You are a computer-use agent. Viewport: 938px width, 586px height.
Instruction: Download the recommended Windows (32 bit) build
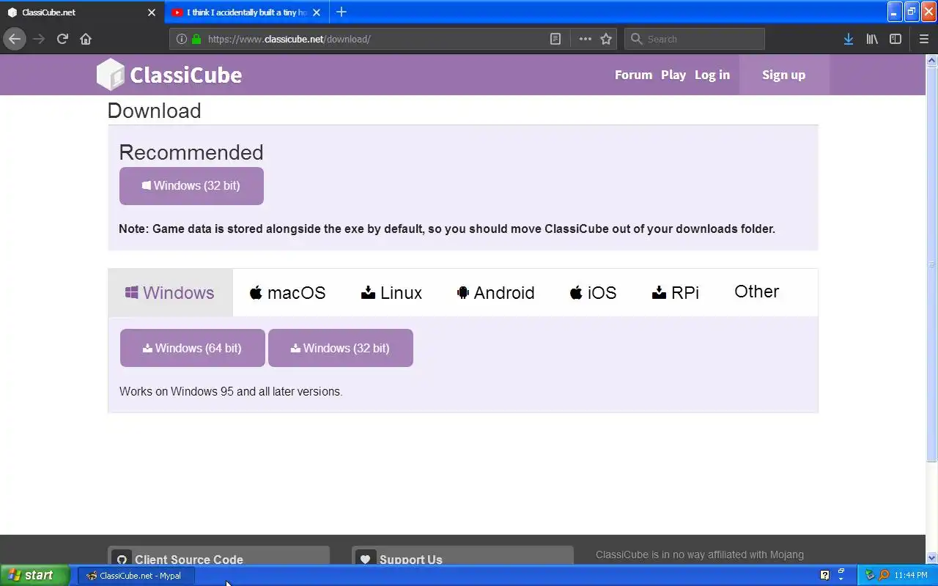(x=191, y=186)
